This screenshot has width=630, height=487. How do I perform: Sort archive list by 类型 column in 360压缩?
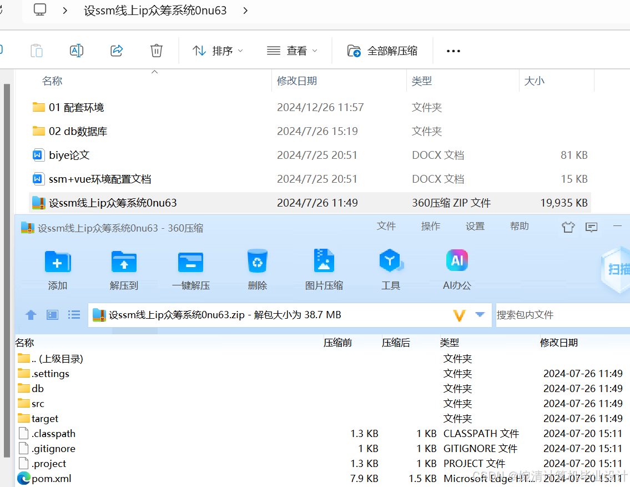coord(449,343)
